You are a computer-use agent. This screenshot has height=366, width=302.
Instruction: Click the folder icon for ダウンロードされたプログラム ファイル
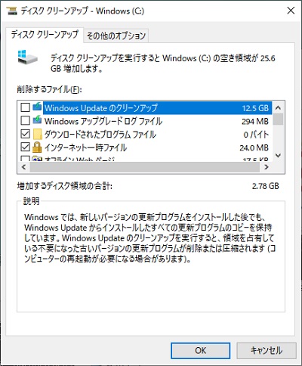pyautogui.click(x=37, y=134)
